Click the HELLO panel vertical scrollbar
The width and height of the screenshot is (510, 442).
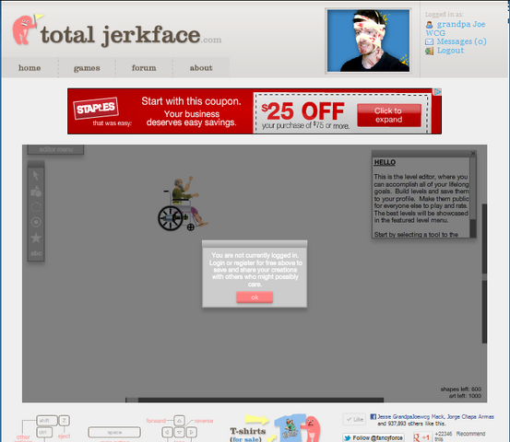[x=473, y=197]
